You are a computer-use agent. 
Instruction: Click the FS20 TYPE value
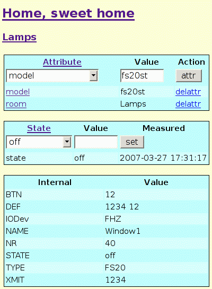pos(115,268)
